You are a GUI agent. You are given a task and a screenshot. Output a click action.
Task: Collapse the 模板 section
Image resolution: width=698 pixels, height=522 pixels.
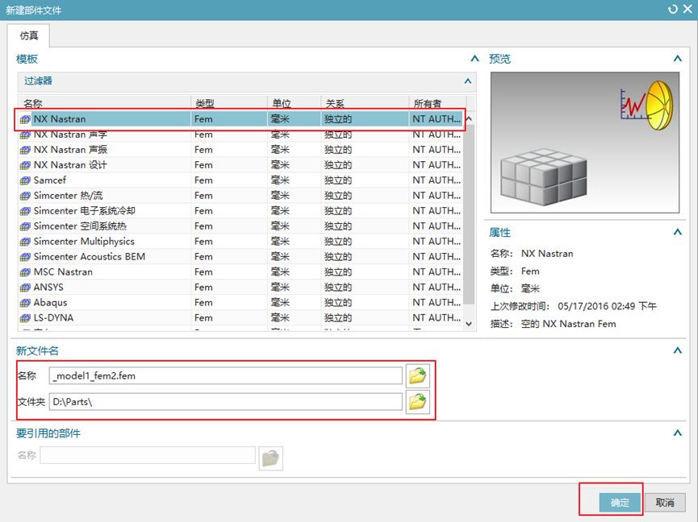[x=474, y=59]
